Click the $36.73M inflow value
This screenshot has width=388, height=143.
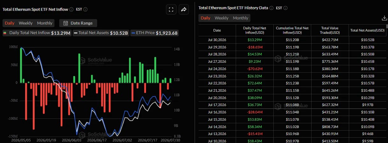point(254,105)
